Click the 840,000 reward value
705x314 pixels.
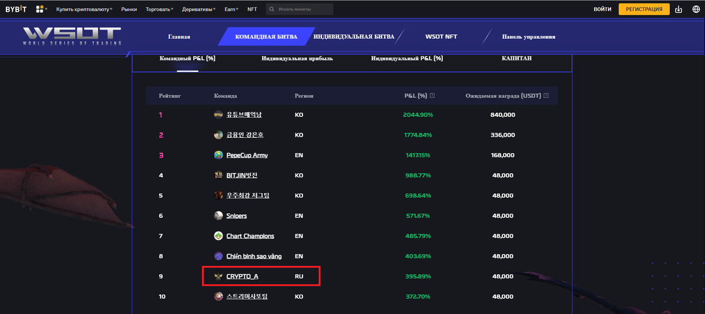(502, 115)
